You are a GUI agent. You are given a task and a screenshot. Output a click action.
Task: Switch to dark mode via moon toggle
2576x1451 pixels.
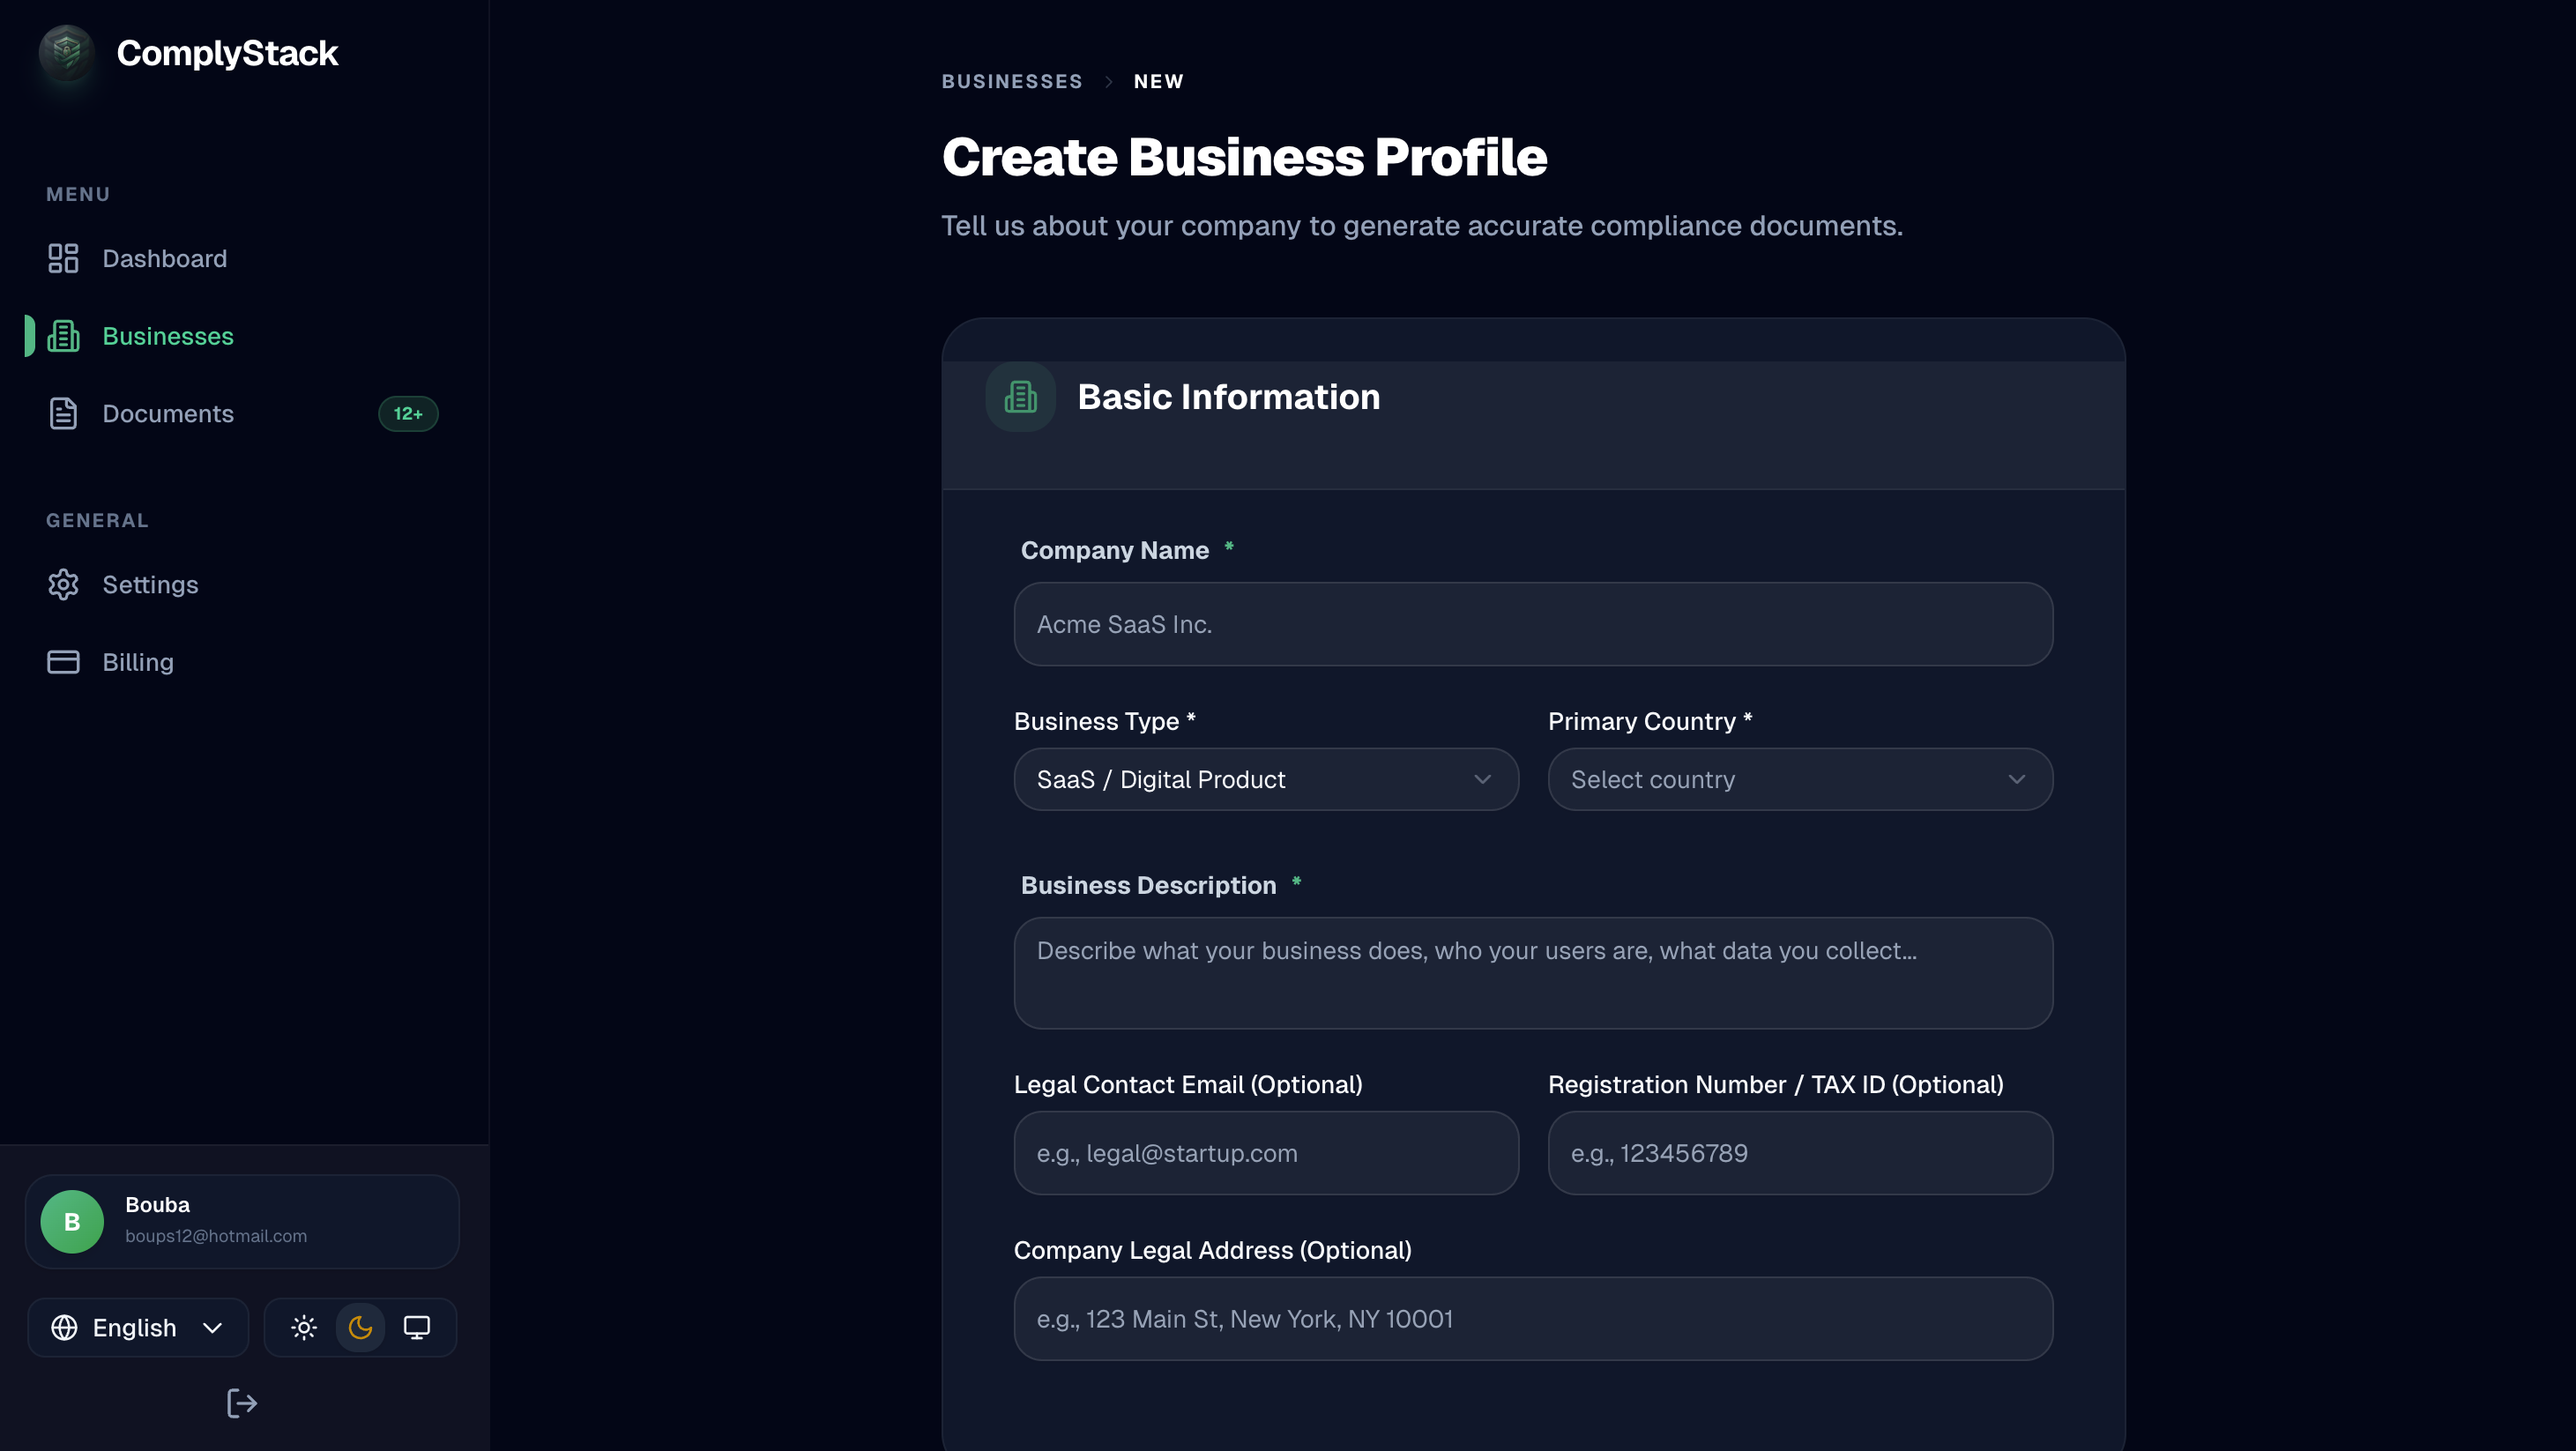pos(360,1327)
